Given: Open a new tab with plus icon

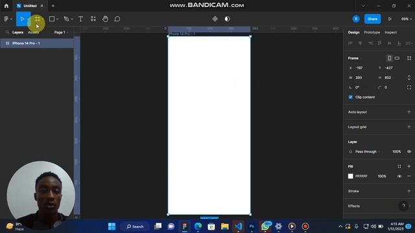Looking at the screenshot, I should 53,6.
